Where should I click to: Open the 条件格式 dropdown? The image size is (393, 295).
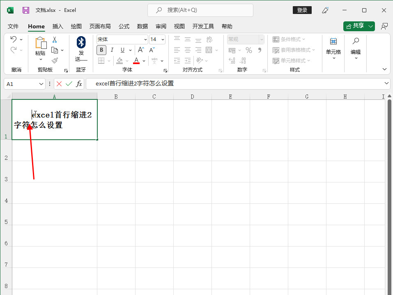pos(289,39)
